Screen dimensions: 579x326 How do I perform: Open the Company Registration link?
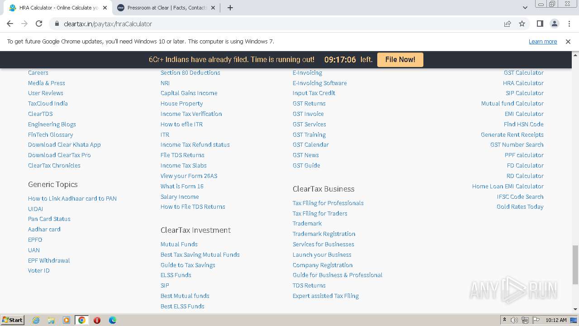[323, 265]
